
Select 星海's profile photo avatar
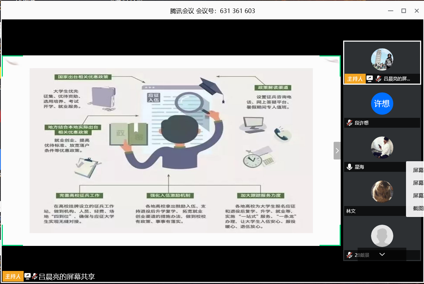[x=382, y=147]
